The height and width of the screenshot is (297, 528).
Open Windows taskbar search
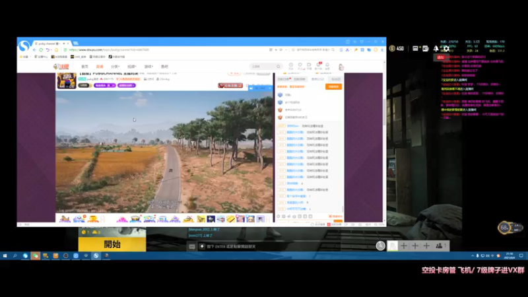click(15, 256)
